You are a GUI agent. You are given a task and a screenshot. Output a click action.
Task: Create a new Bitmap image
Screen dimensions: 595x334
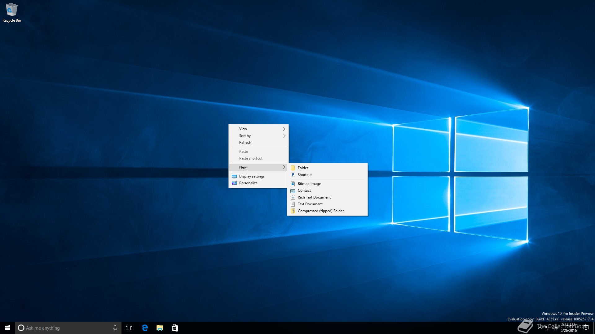coord(309,184)
